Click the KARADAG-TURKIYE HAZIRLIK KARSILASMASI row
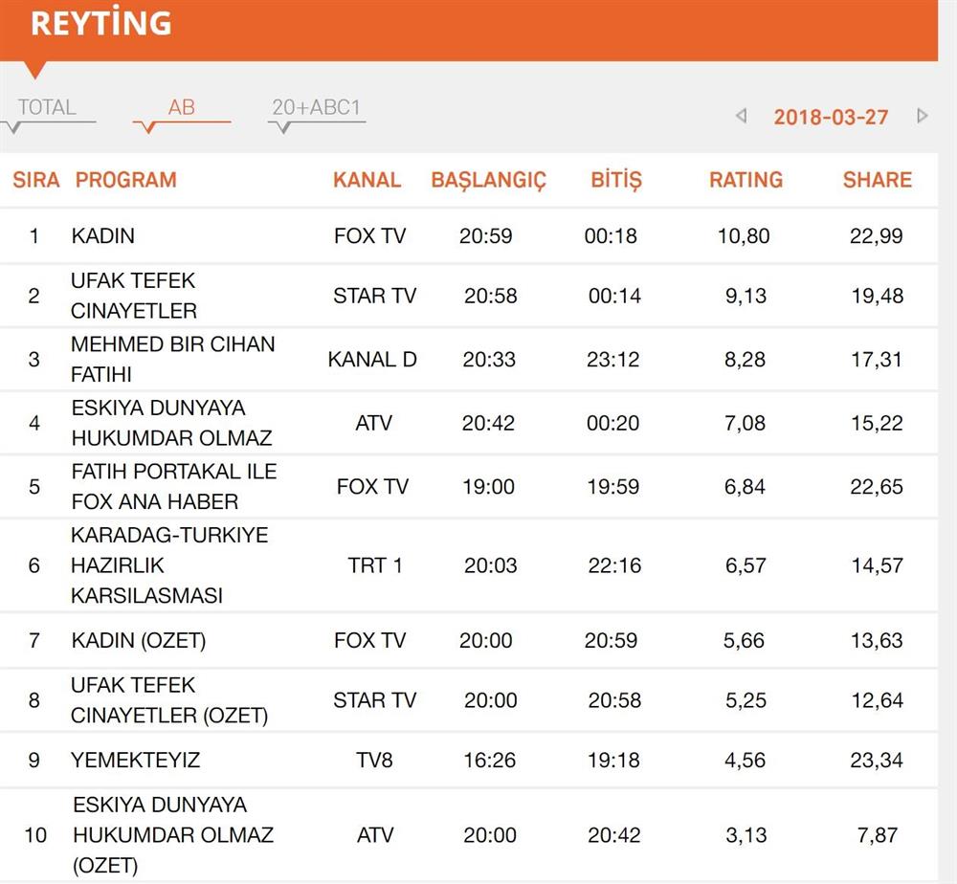This screenshot has height=884, width=957. coord(168,565)
